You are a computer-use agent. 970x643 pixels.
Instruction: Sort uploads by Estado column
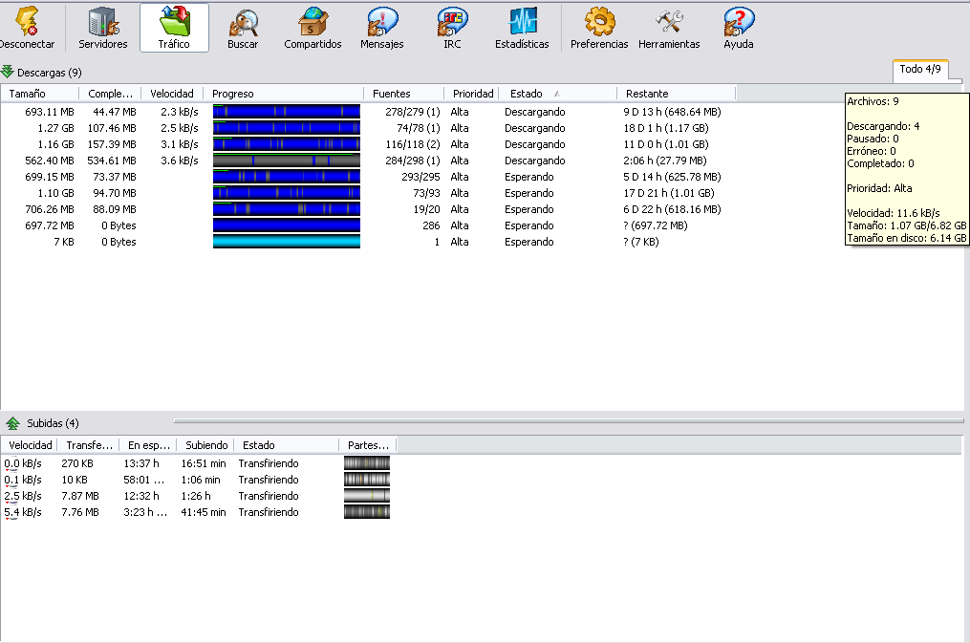coord(287,445)
